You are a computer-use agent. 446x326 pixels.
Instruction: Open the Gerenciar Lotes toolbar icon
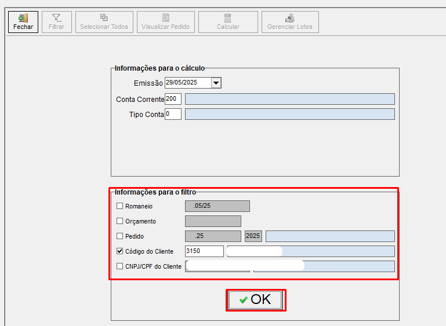pyautogui.click(x=289, y=18)
